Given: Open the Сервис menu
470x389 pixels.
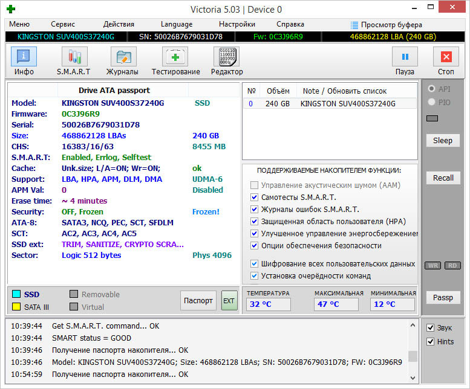Looking at the screenshot, I should (63, 24).
